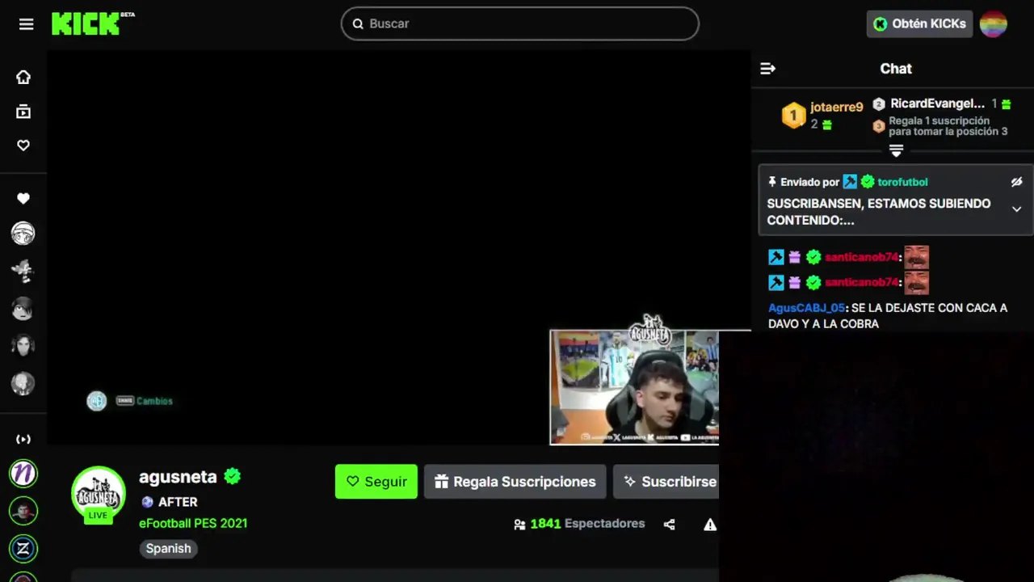Image resolution: width=1034 pixels, height=582 pixels.
Task: Report stream with warning triangle icon
Action: pyautogui.click(x=710, y=525)
